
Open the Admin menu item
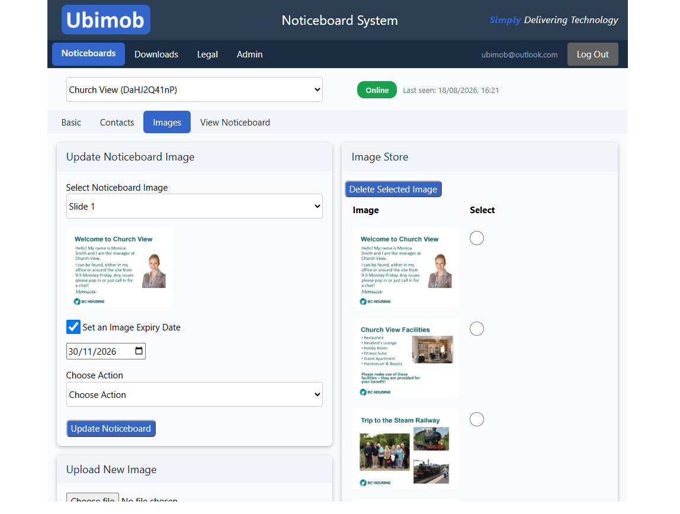(249, 54)
